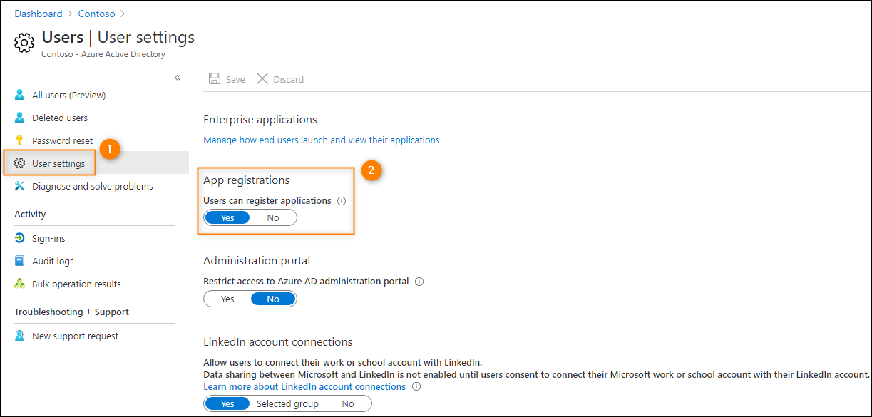Click the Discard X icon
This screenshot has width=872, height=417.
(x=262, y=79)
